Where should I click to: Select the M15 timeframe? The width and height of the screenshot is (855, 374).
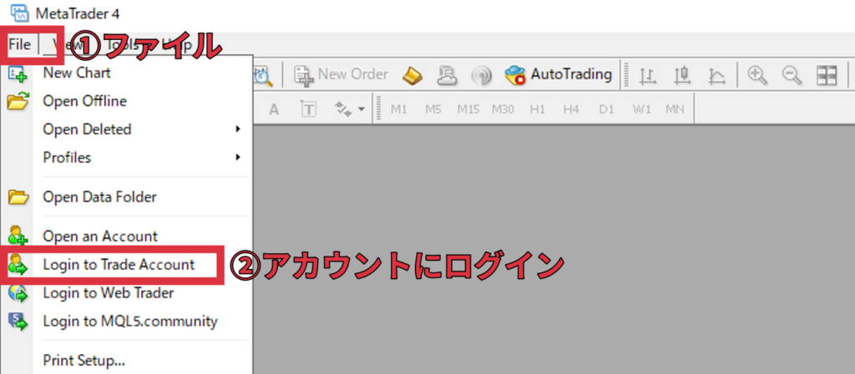pyautogui.click(x=468, y=109)
